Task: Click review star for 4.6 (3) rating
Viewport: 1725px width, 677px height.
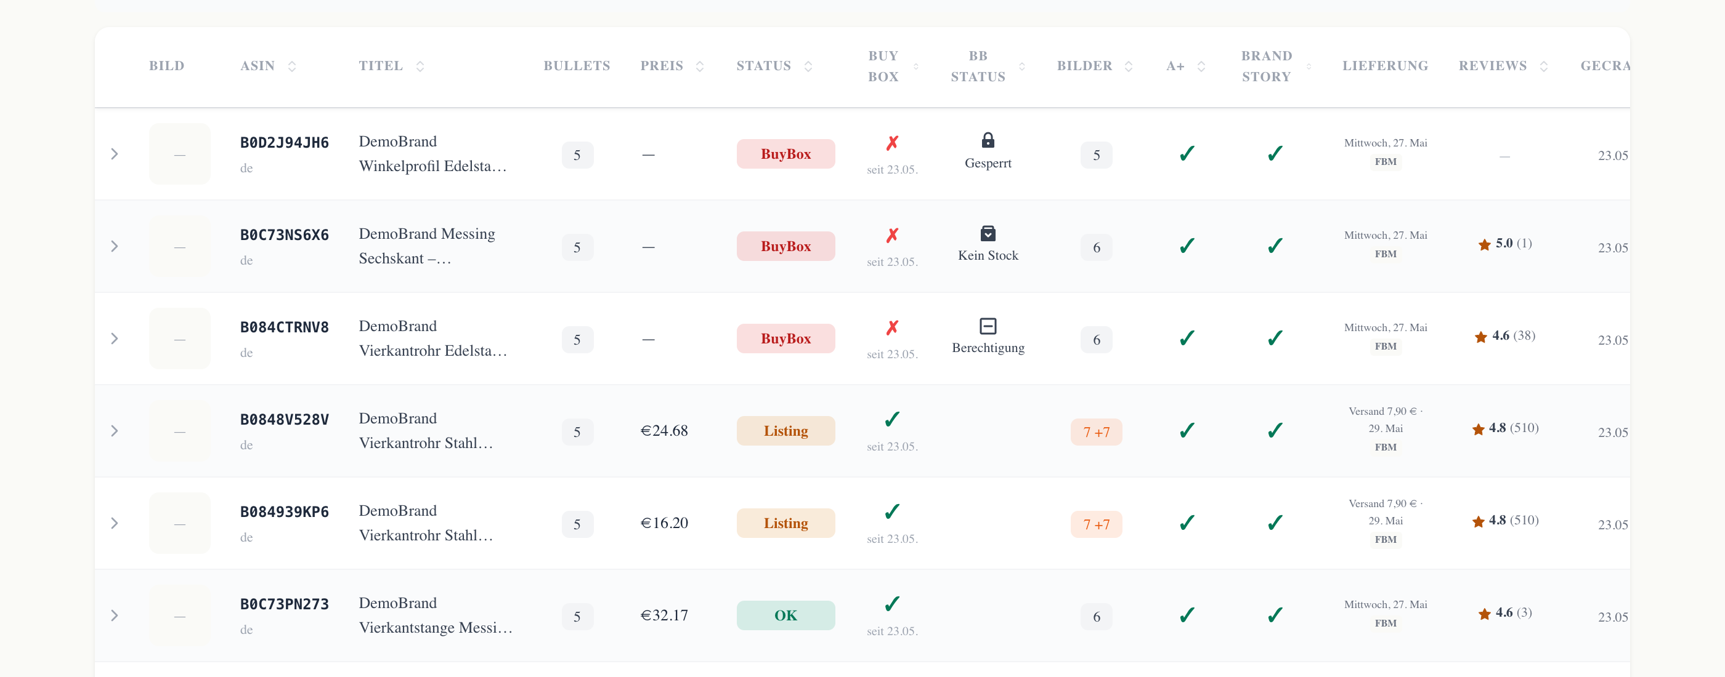Action: tap(1484, 614)
